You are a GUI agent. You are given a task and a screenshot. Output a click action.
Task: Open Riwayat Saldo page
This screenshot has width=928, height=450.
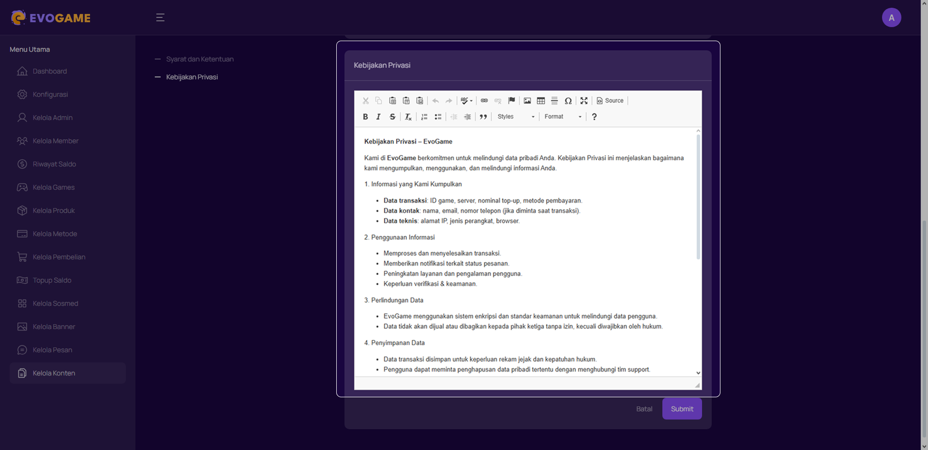click(68, 164)
